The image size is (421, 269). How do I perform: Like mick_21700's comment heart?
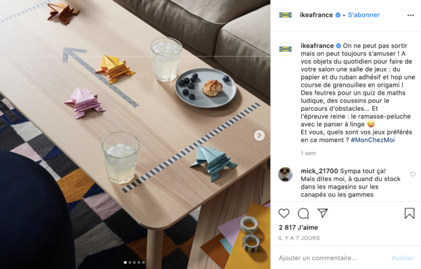pos(413,174)
